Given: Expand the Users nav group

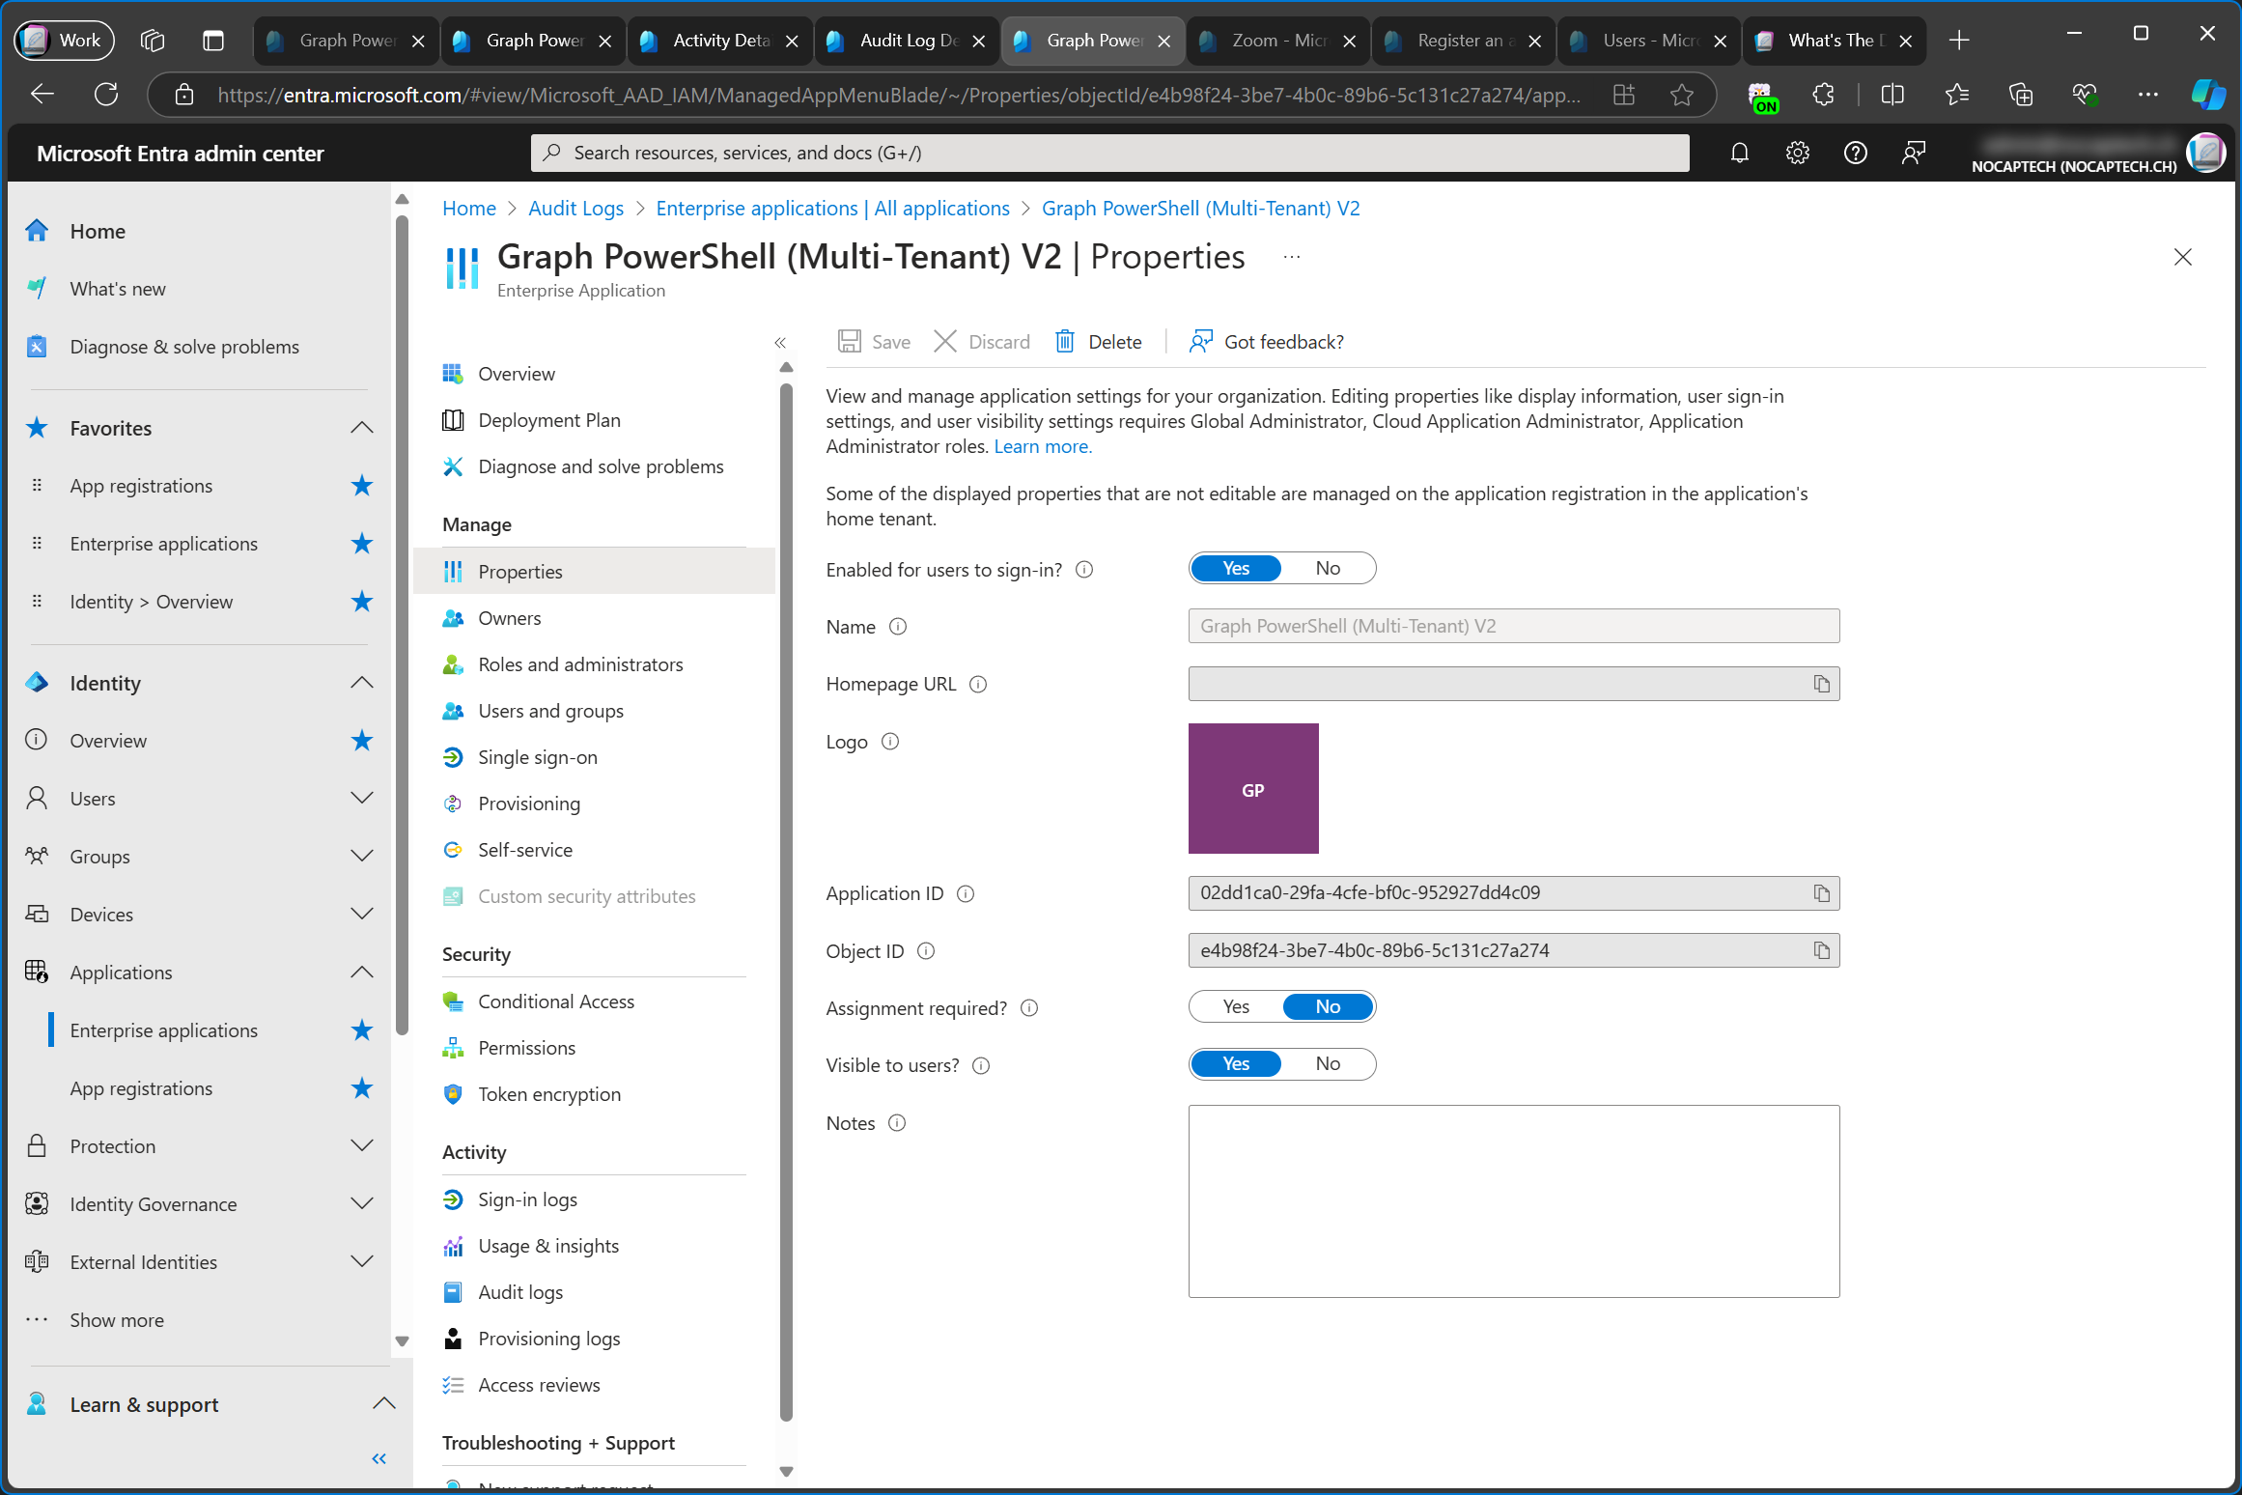Looking at the screenshot, I should point(362,799).
